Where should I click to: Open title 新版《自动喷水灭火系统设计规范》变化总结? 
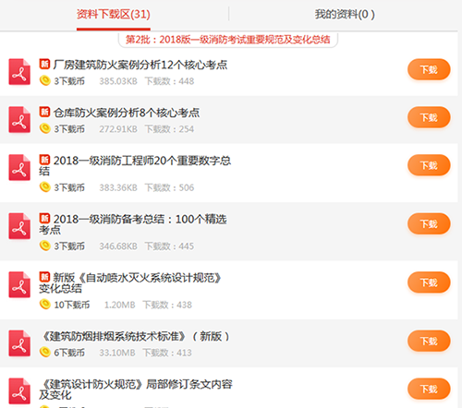[x=130, y=283]
